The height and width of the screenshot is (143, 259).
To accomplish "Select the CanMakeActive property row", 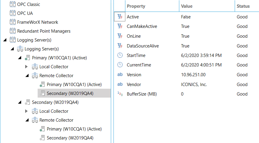I will click(142, 26).
